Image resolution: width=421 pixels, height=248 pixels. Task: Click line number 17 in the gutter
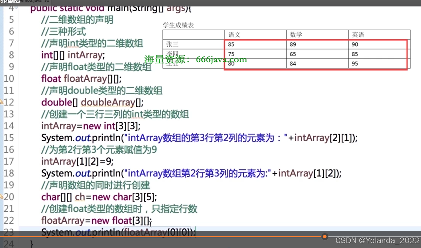tap(9, 162)
